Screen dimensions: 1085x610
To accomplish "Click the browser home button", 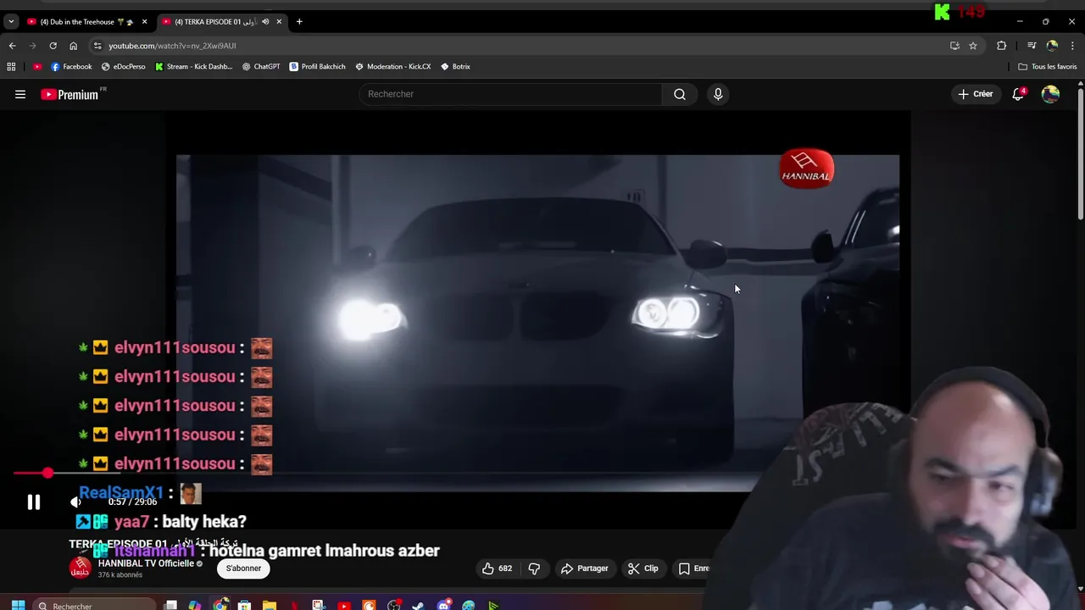I will coord(73,46).
